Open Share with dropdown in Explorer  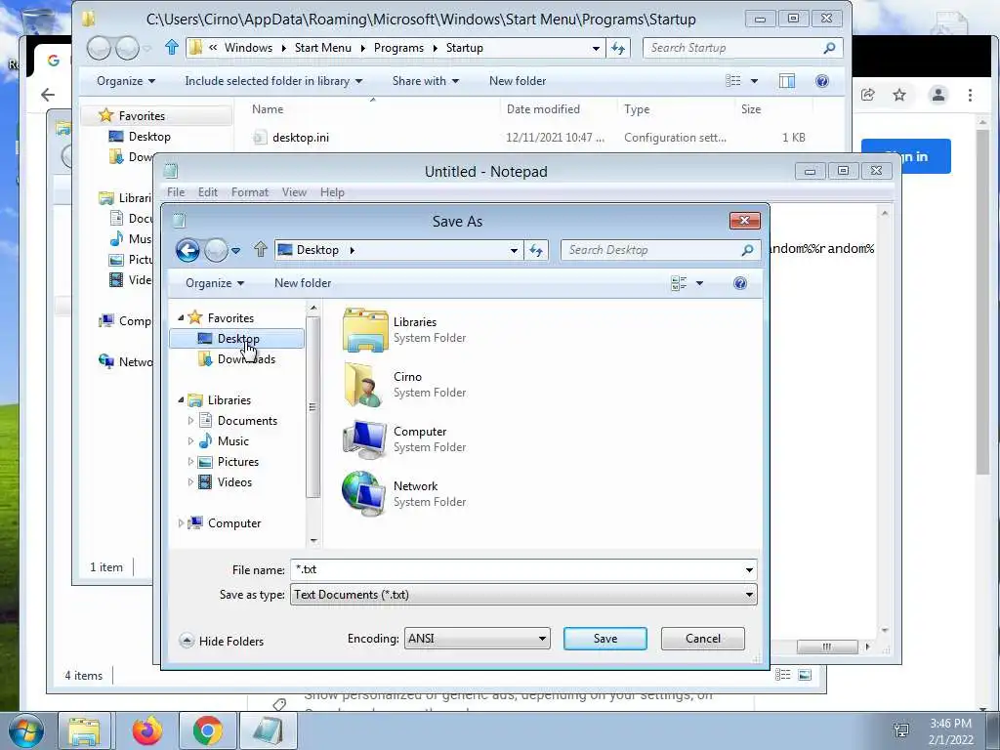[x=426, y=81]
